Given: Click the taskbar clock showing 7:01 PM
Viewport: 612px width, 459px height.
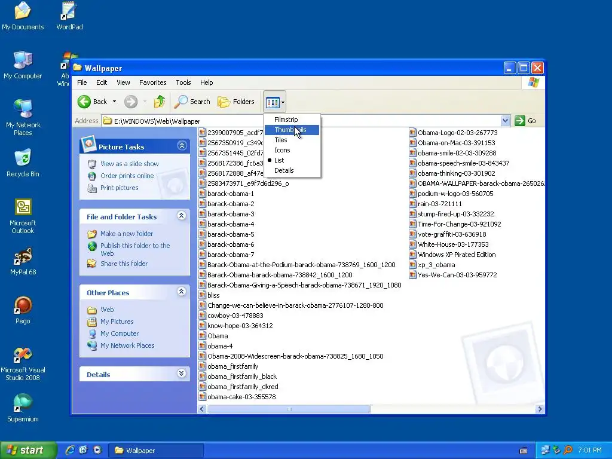Looking at the screenshot, I should [x=589, y=450].
